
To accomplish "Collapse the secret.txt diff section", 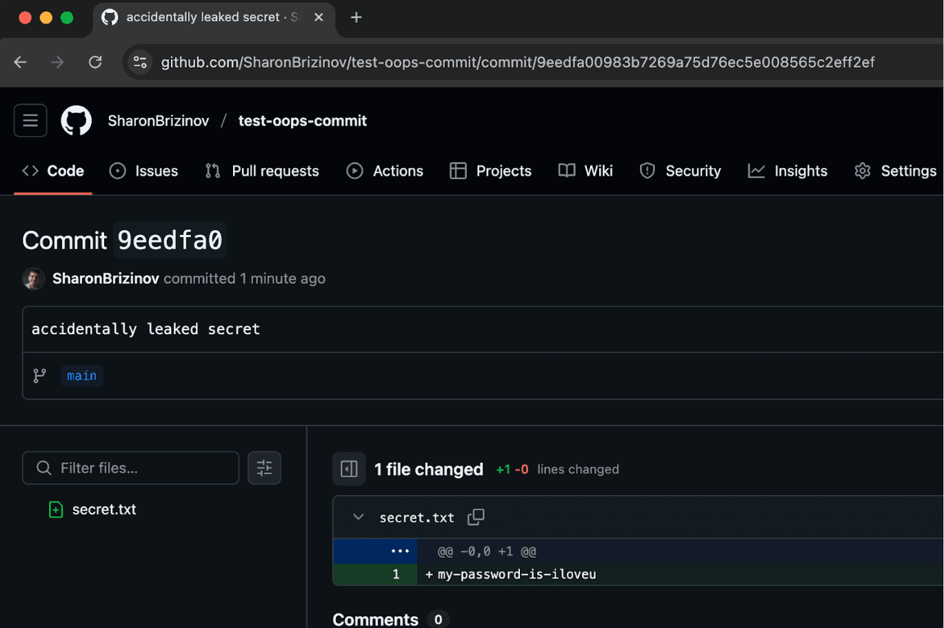I will (358, 517).
